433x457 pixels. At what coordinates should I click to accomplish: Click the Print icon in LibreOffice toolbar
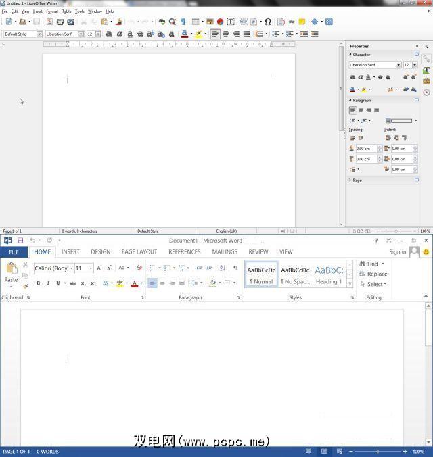60,22
